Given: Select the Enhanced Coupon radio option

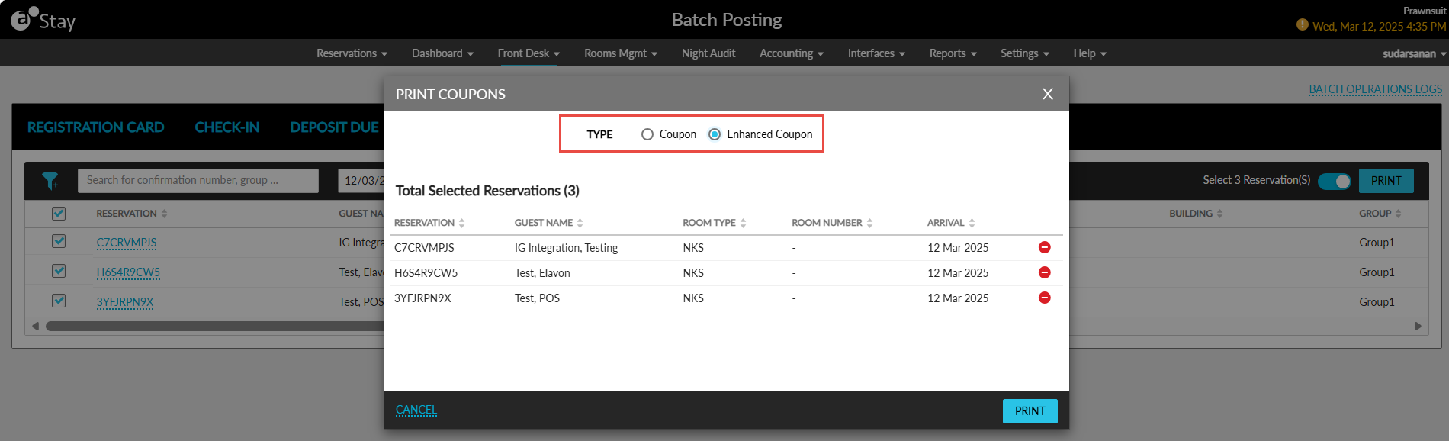Looking at the screenshot, I should [x=715, y=134].
